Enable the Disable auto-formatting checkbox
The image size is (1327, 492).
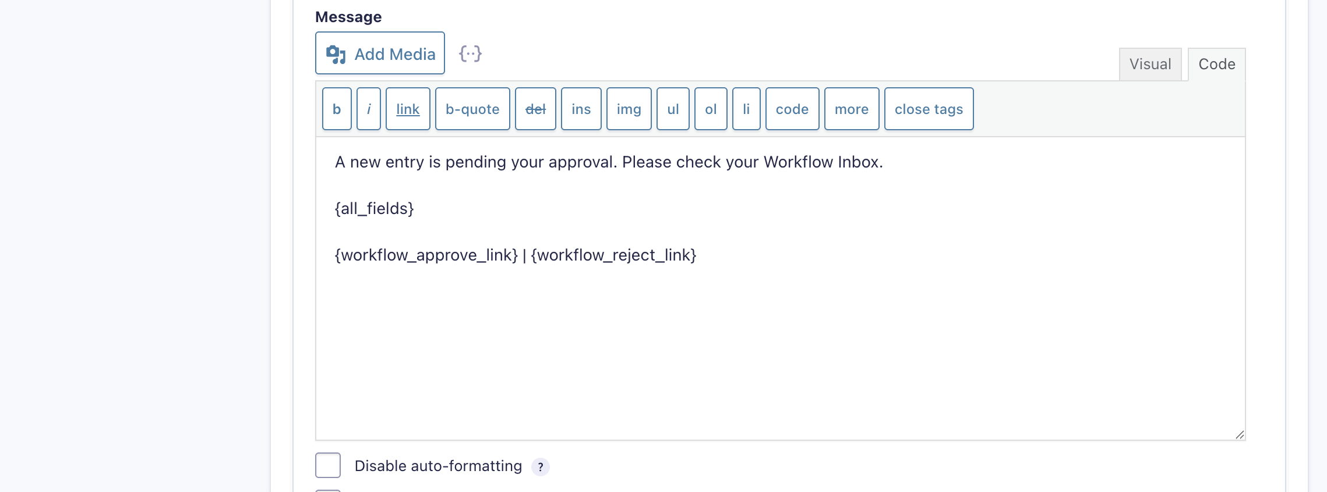click(328, 465)
